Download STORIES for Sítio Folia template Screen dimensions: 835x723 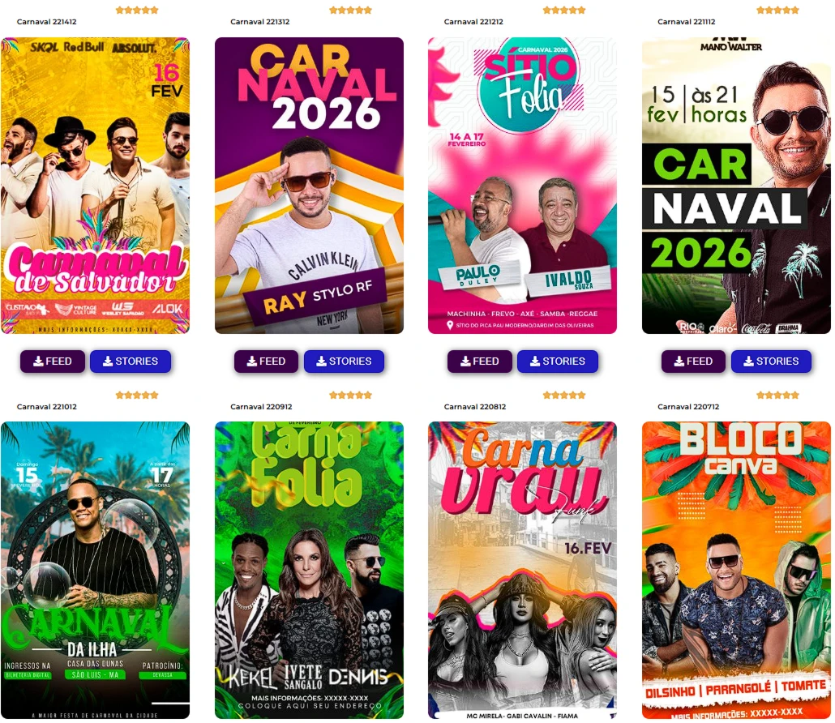click(558, 361)
